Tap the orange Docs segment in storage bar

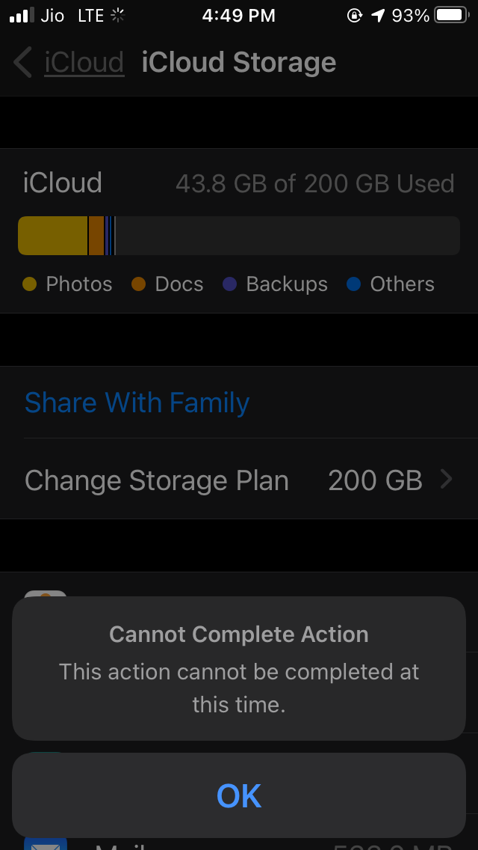pyautogui.click(x=96, y=236)
